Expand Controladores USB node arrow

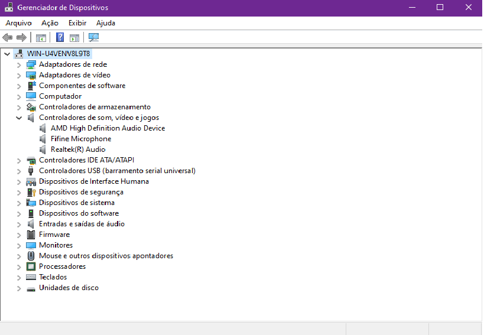click(19, 171)
